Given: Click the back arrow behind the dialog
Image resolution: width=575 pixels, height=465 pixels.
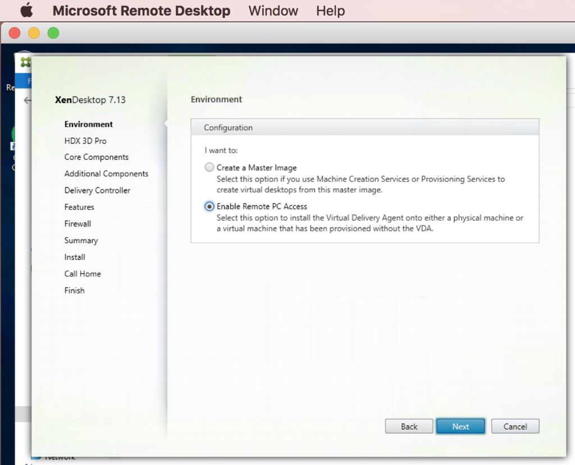Looking at the screenshot, I should [27, 100].
